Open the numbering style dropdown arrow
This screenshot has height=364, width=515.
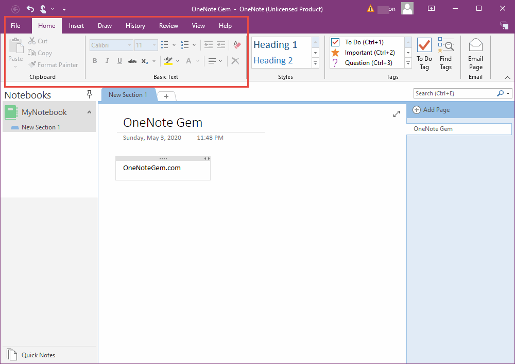pos(194,45)
